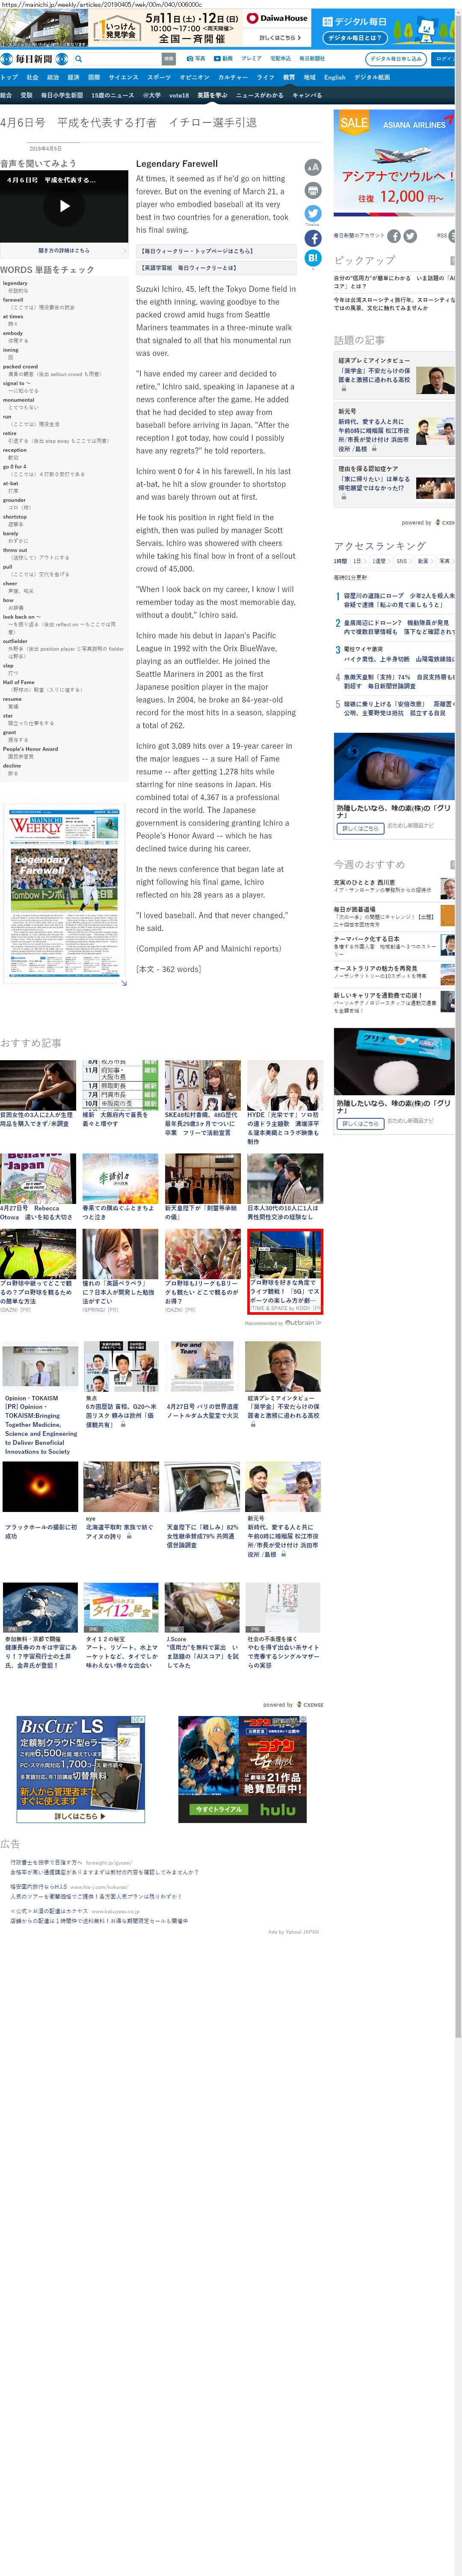Open 新元号 topic article in sidebar
Image resolution: width=462 pixels, height=2576 pixels.
pyautogui.click(x=395, y=430)
